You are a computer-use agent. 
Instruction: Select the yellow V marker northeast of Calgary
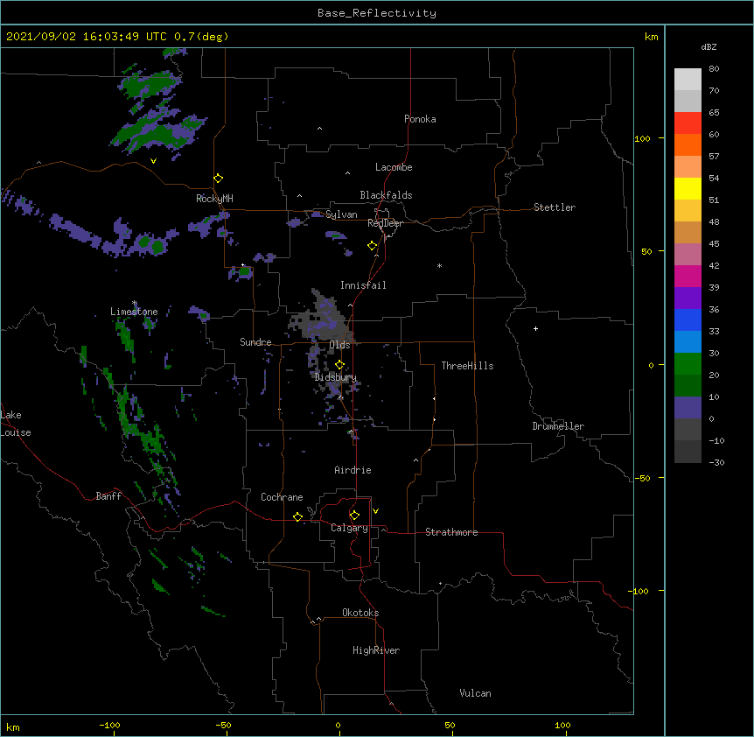tap(375, 511)
